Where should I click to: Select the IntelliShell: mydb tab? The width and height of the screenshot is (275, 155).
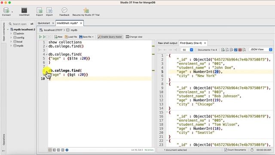pos(67,23)
